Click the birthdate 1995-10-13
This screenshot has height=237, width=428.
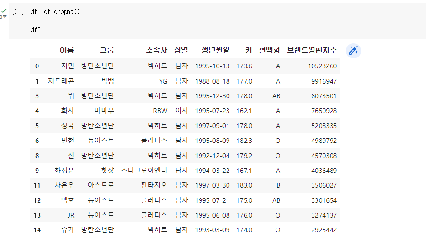(x=212, y=66)
